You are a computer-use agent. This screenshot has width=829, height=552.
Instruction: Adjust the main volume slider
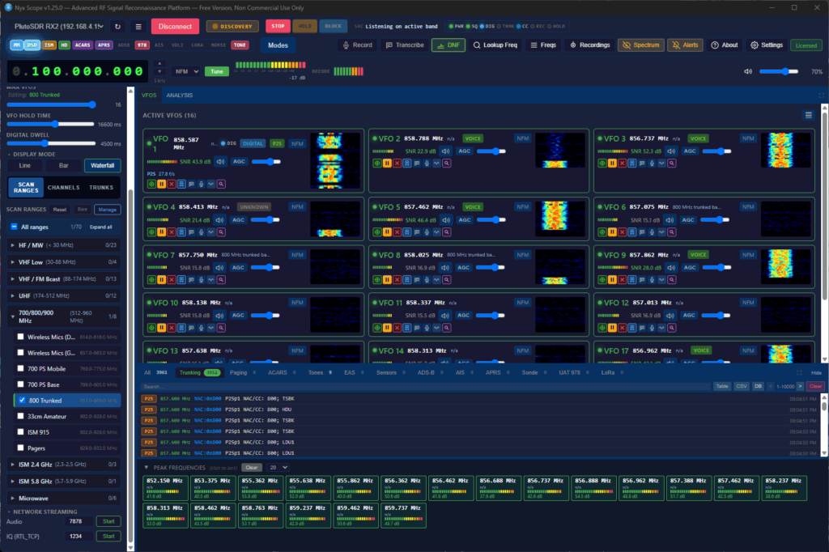tap(778, 71)
